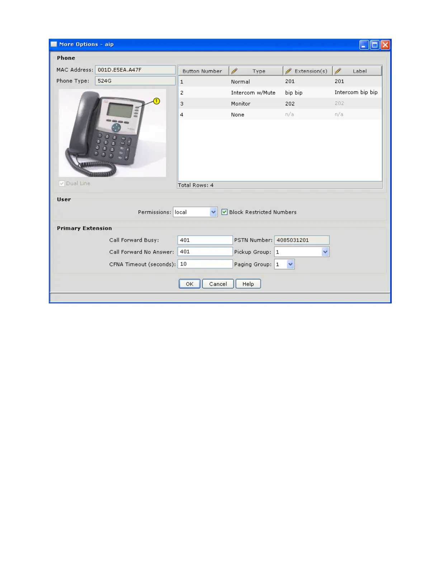Open the Paging Group dropdown
Viewport: 439px width, 568px height.
pos(290,264)
